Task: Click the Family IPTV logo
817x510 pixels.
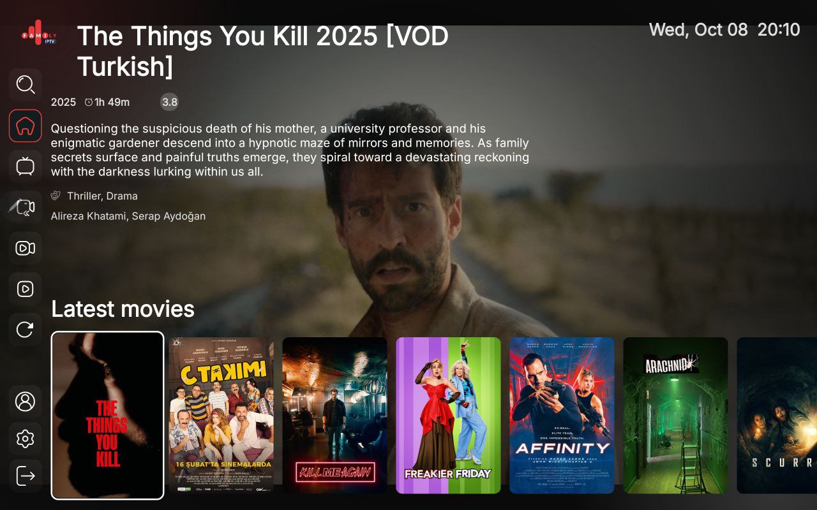Action: click(x=39, y=33)
